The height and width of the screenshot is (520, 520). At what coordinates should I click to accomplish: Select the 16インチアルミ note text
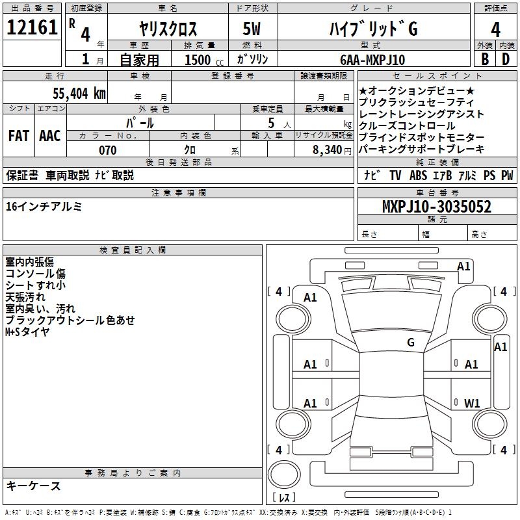pyautogui.click(x=44, y=207)
